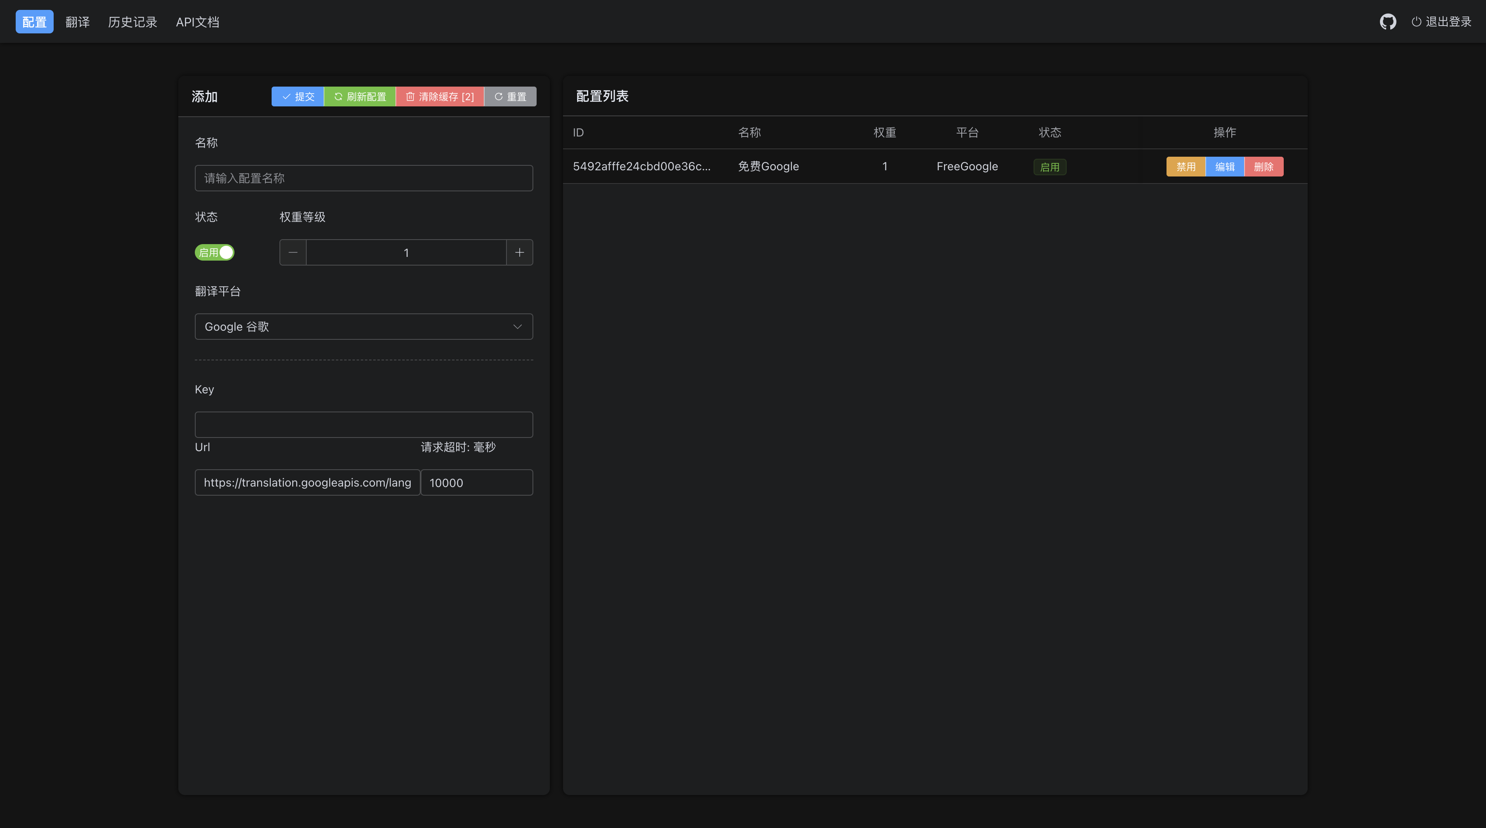1486x828 pixels.
Task: Click the 免费Google name cell
Action: tap(768, 166)
